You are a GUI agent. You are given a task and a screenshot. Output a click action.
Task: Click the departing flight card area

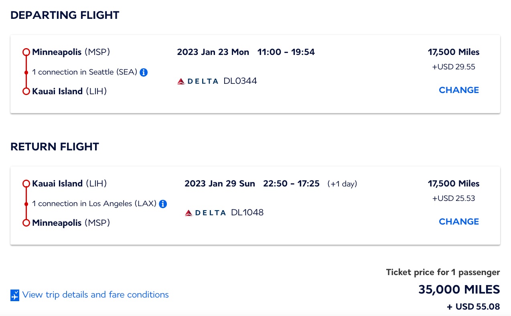point(255,73)
